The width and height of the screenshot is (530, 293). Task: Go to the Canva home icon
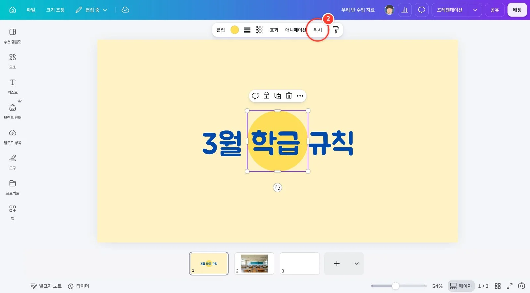click(13, 10)
